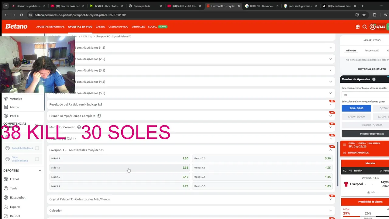Click EFL Cup breadcrumb link

pos(88,36)
